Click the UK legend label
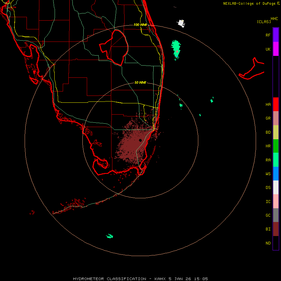 [x=268, y=49]
